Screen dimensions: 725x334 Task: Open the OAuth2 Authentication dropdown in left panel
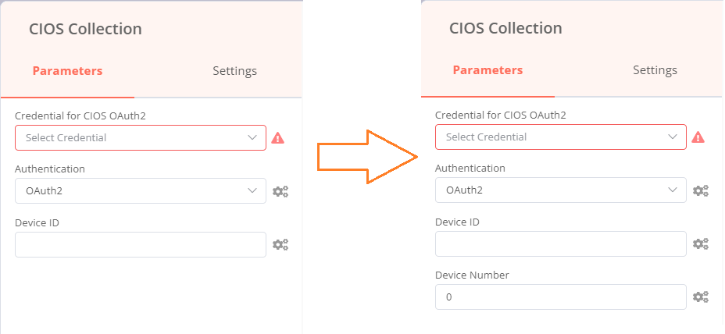point(141,190)
